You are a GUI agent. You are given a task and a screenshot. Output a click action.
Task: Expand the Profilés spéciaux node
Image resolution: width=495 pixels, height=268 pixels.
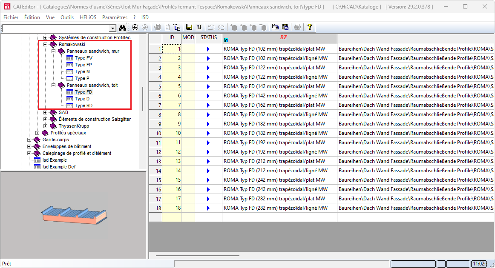37,133
